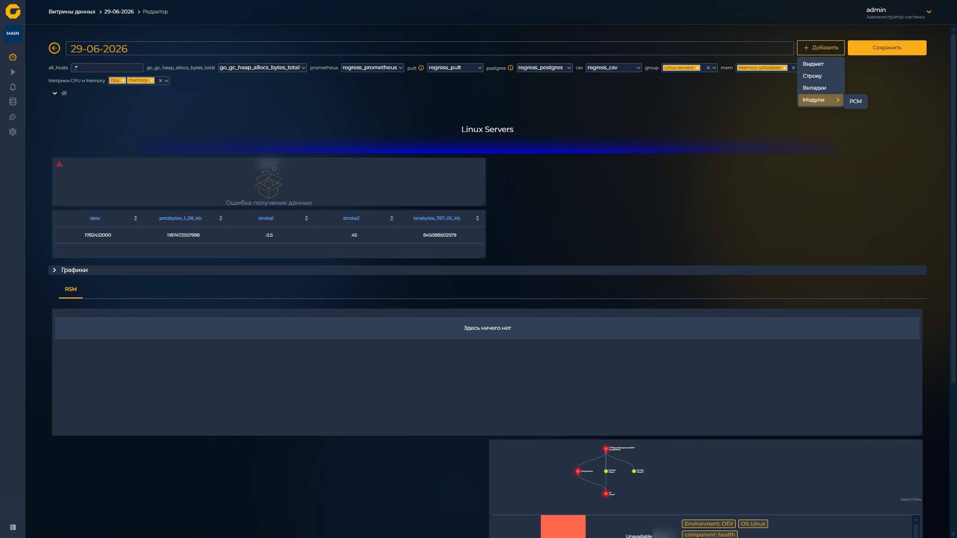The height and width of the screenshot is (538, 957).
Task: Collapse the chevron below filters
Action: coord(55,93)
